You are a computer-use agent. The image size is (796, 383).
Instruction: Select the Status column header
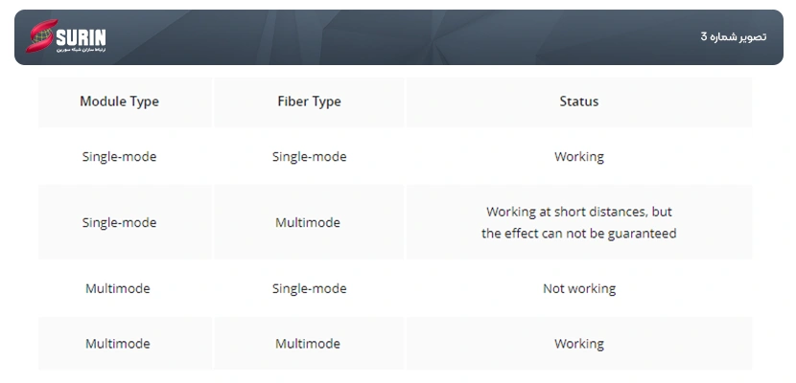tap(578, 101)
